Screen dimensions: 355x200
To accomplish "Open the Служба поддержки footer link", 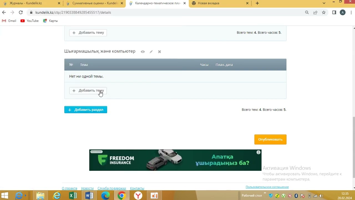I will (112, 188).
